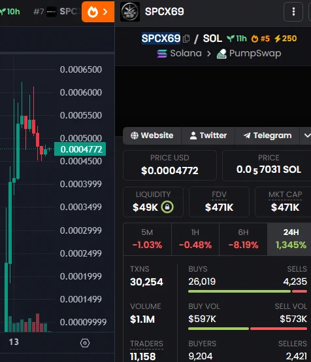Open the Twitter link
Viewport: 311px width, 362px height.
[208, 136]
